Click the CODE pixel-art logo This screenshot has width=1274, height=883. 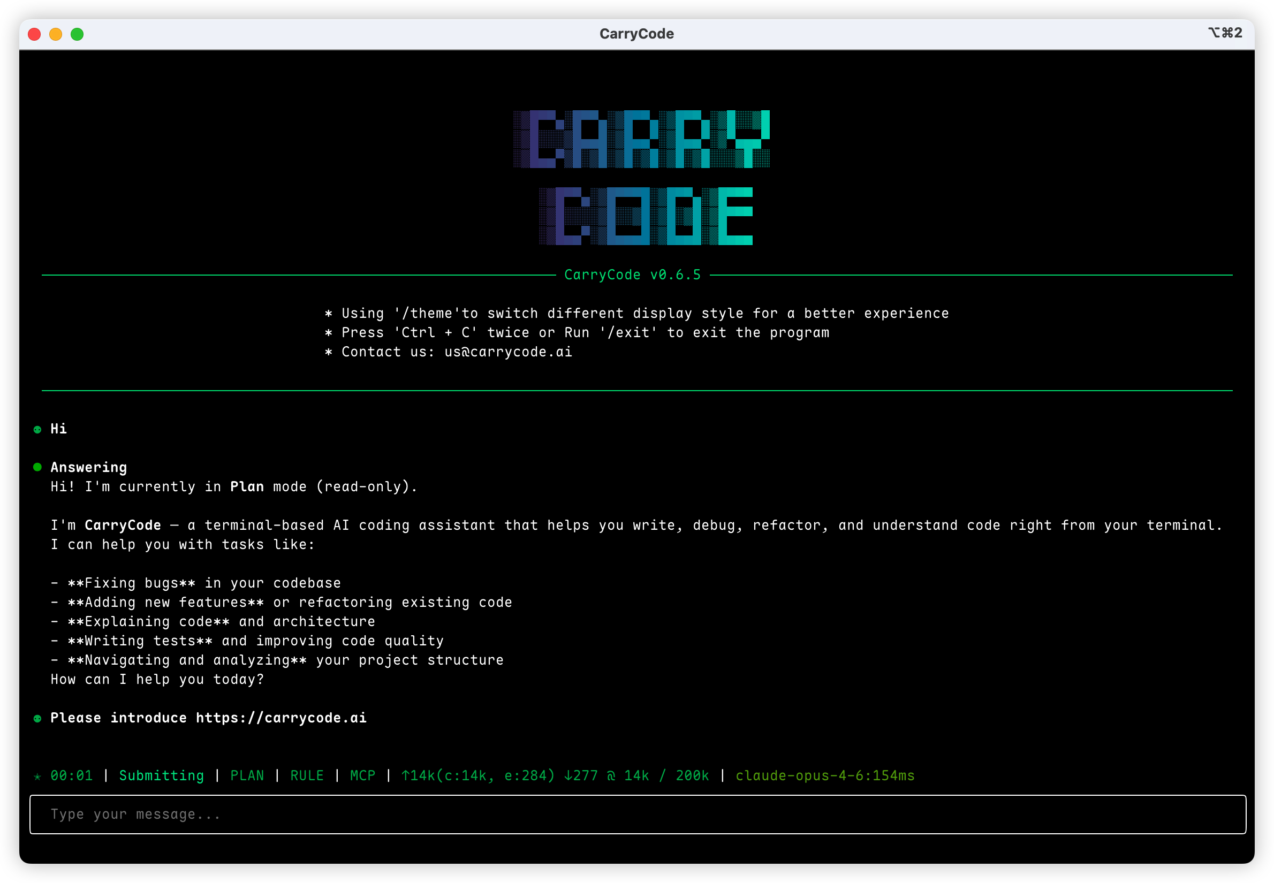click(646, 216)
